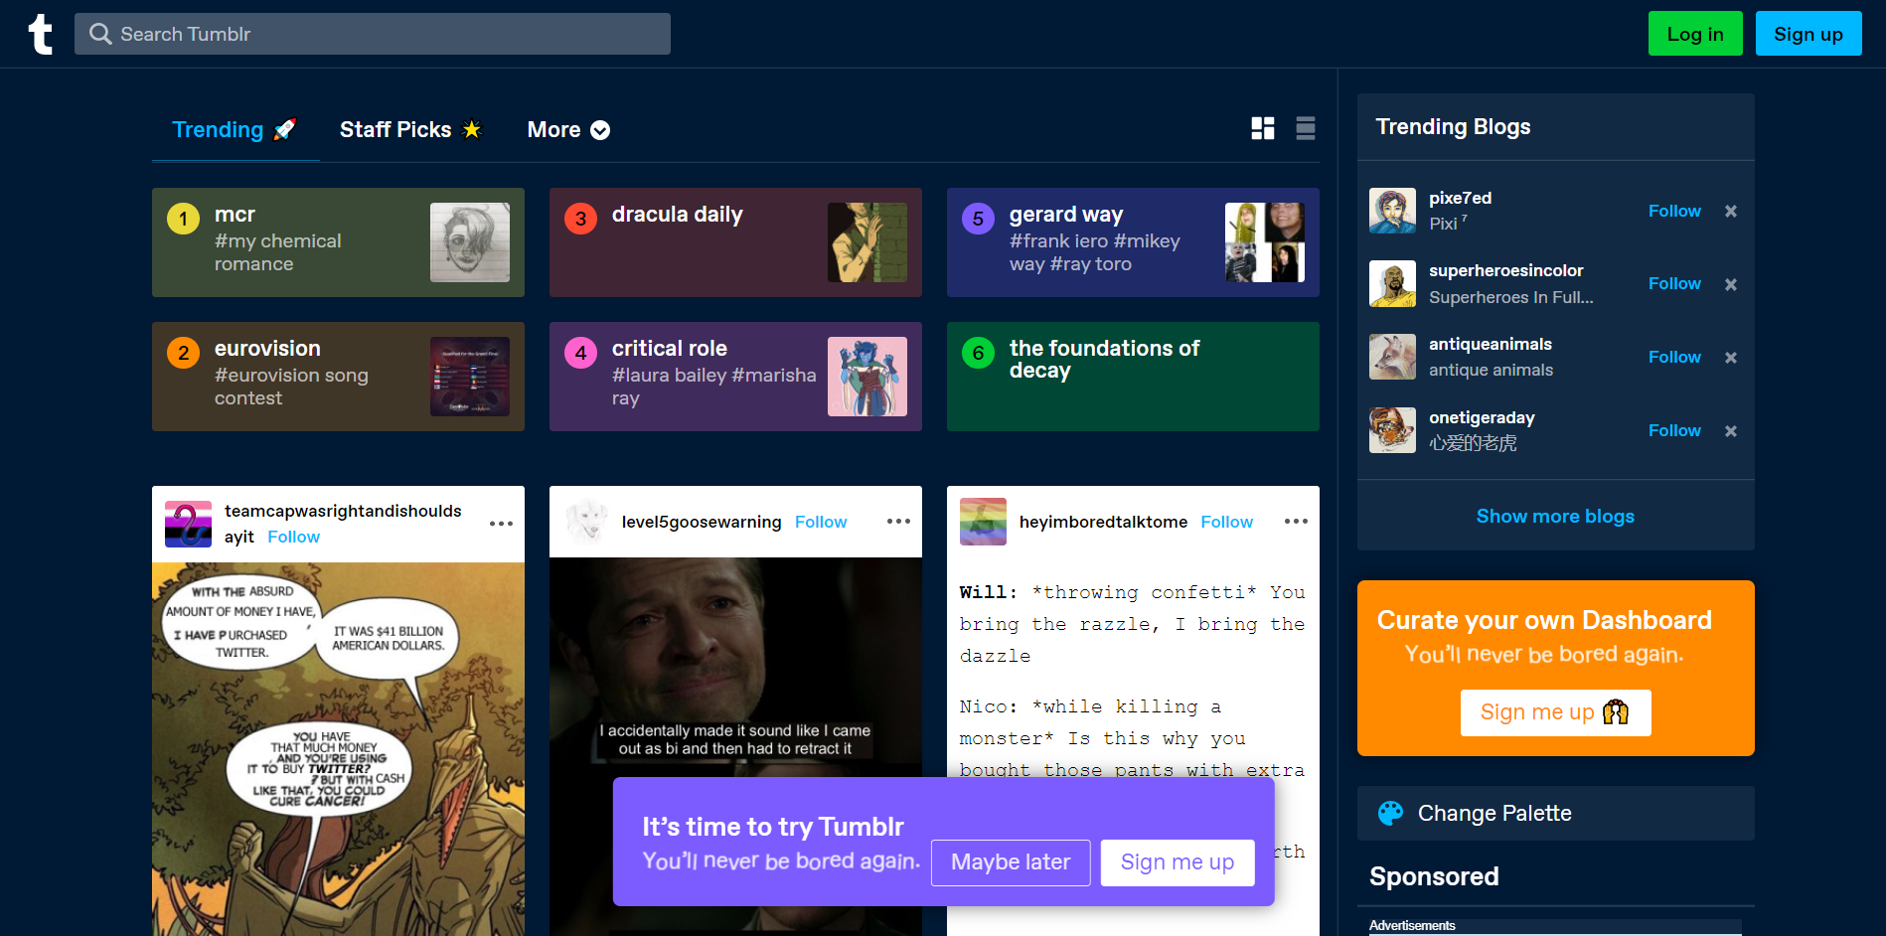This screenshot has height=936, width=1886.
Task: Open the level5goosewarning blog name
Action: click(702, 522)
